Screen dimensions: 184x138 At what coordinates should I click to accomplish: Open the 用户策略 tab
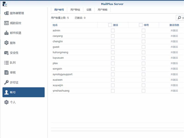pos(103,10)
